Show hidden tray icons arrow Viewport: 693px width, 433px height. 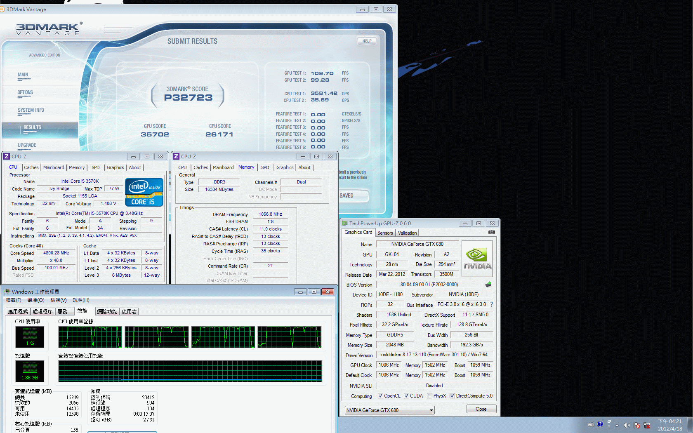click(x=617, y=425)
